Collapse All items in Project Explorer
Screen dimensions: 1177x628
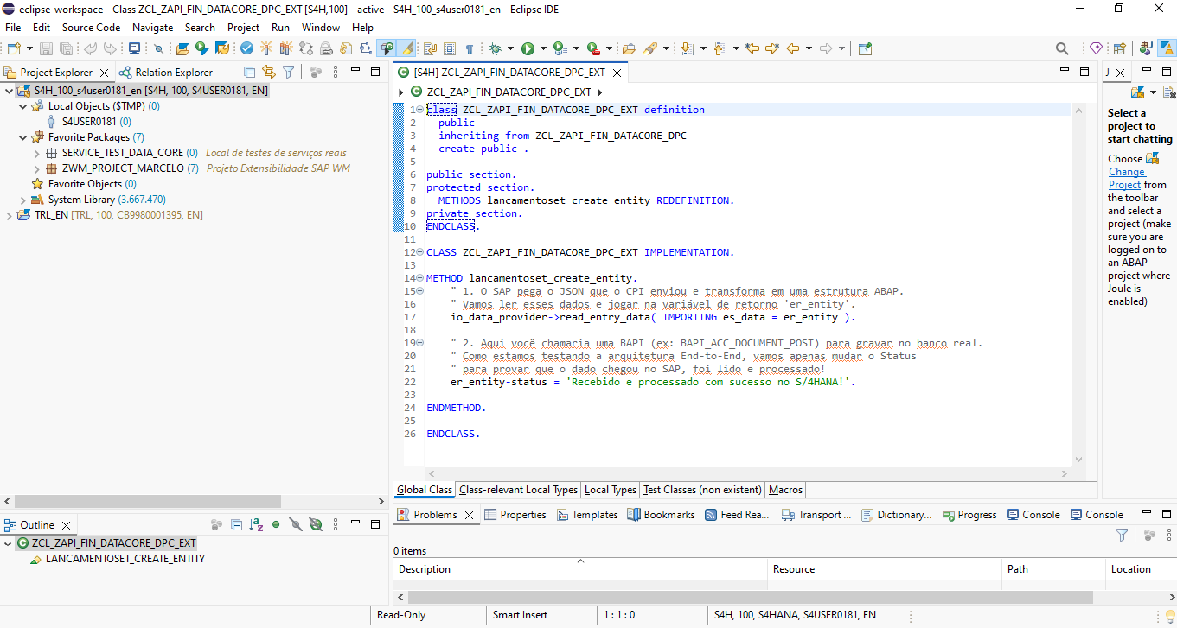coord(247,72)
